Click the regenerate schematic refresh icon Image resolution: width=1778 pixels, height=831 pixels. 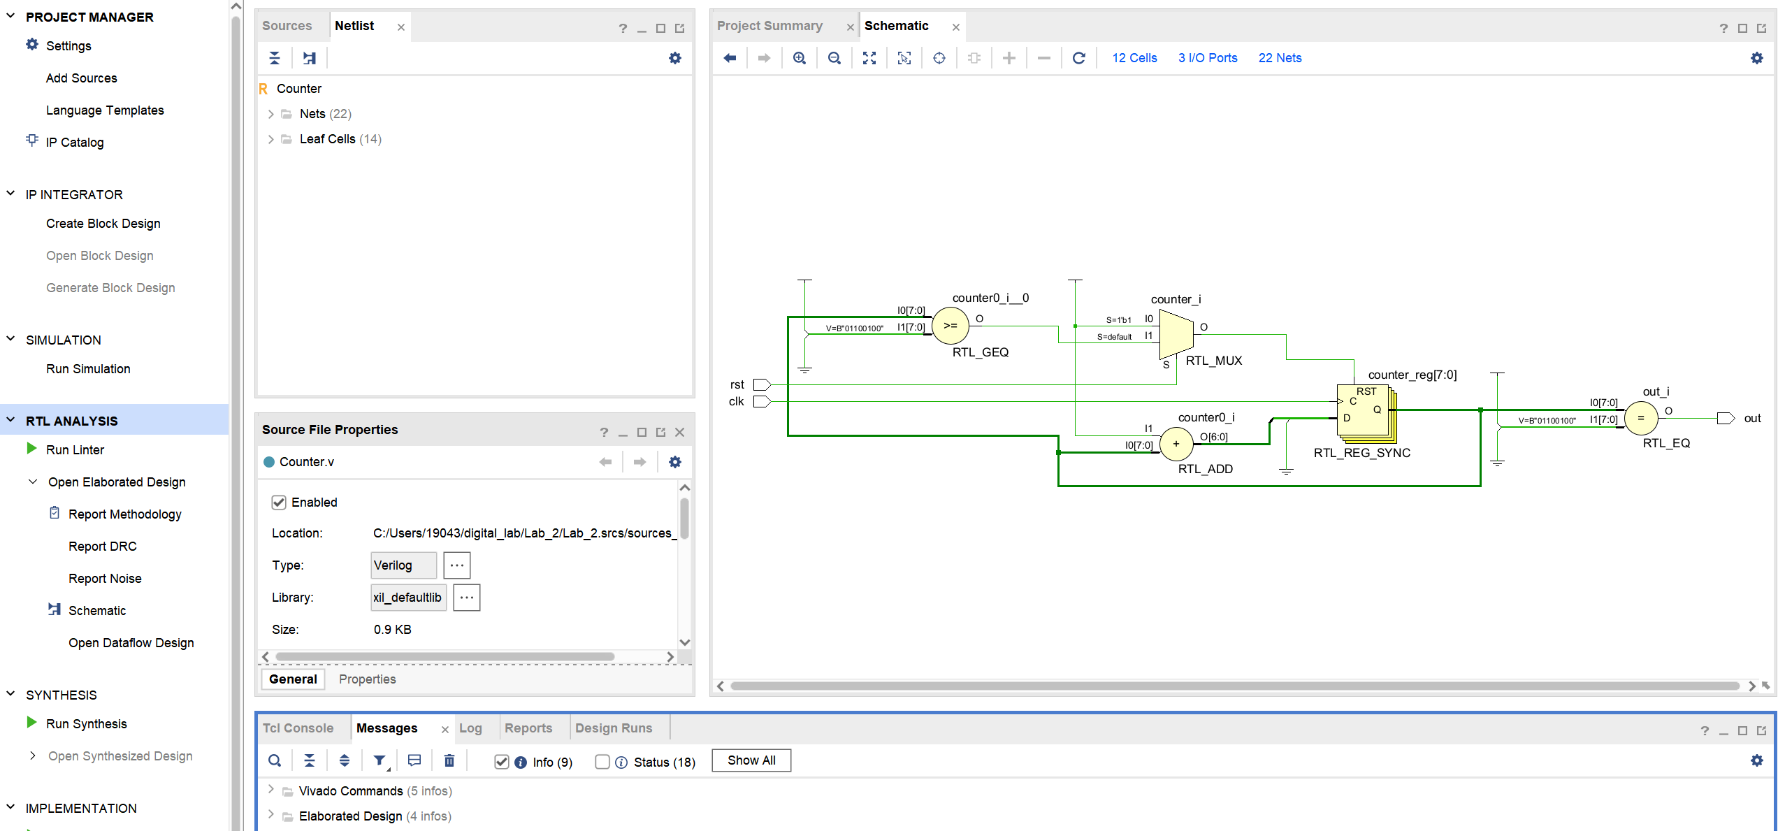click(1079, 58)
